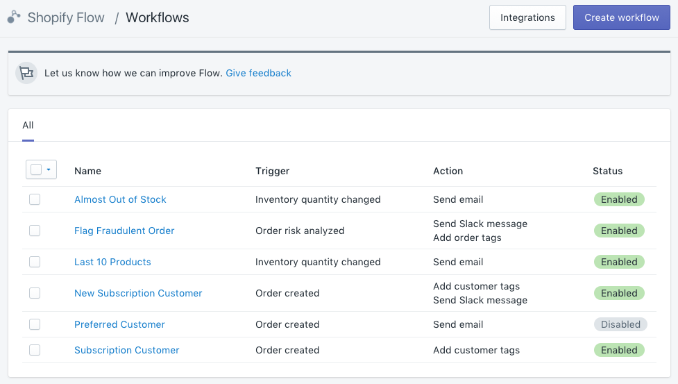Click 'Order created' in Preferred Customer row

(287, 324)
